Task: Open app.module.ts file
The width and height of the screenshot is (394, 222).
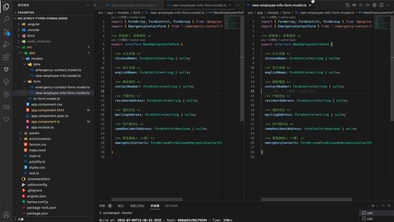Action: [x=42, y=128]
